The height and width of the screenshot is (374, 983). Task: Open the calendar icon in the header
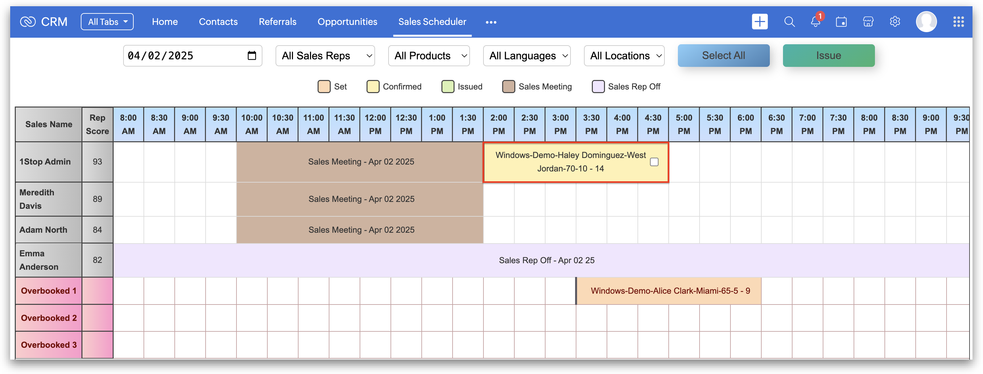841,22
